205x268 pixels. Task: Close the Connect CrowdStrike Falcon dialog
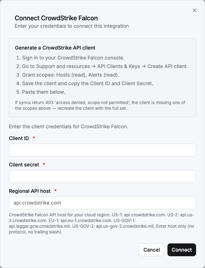tap(195, 10)
